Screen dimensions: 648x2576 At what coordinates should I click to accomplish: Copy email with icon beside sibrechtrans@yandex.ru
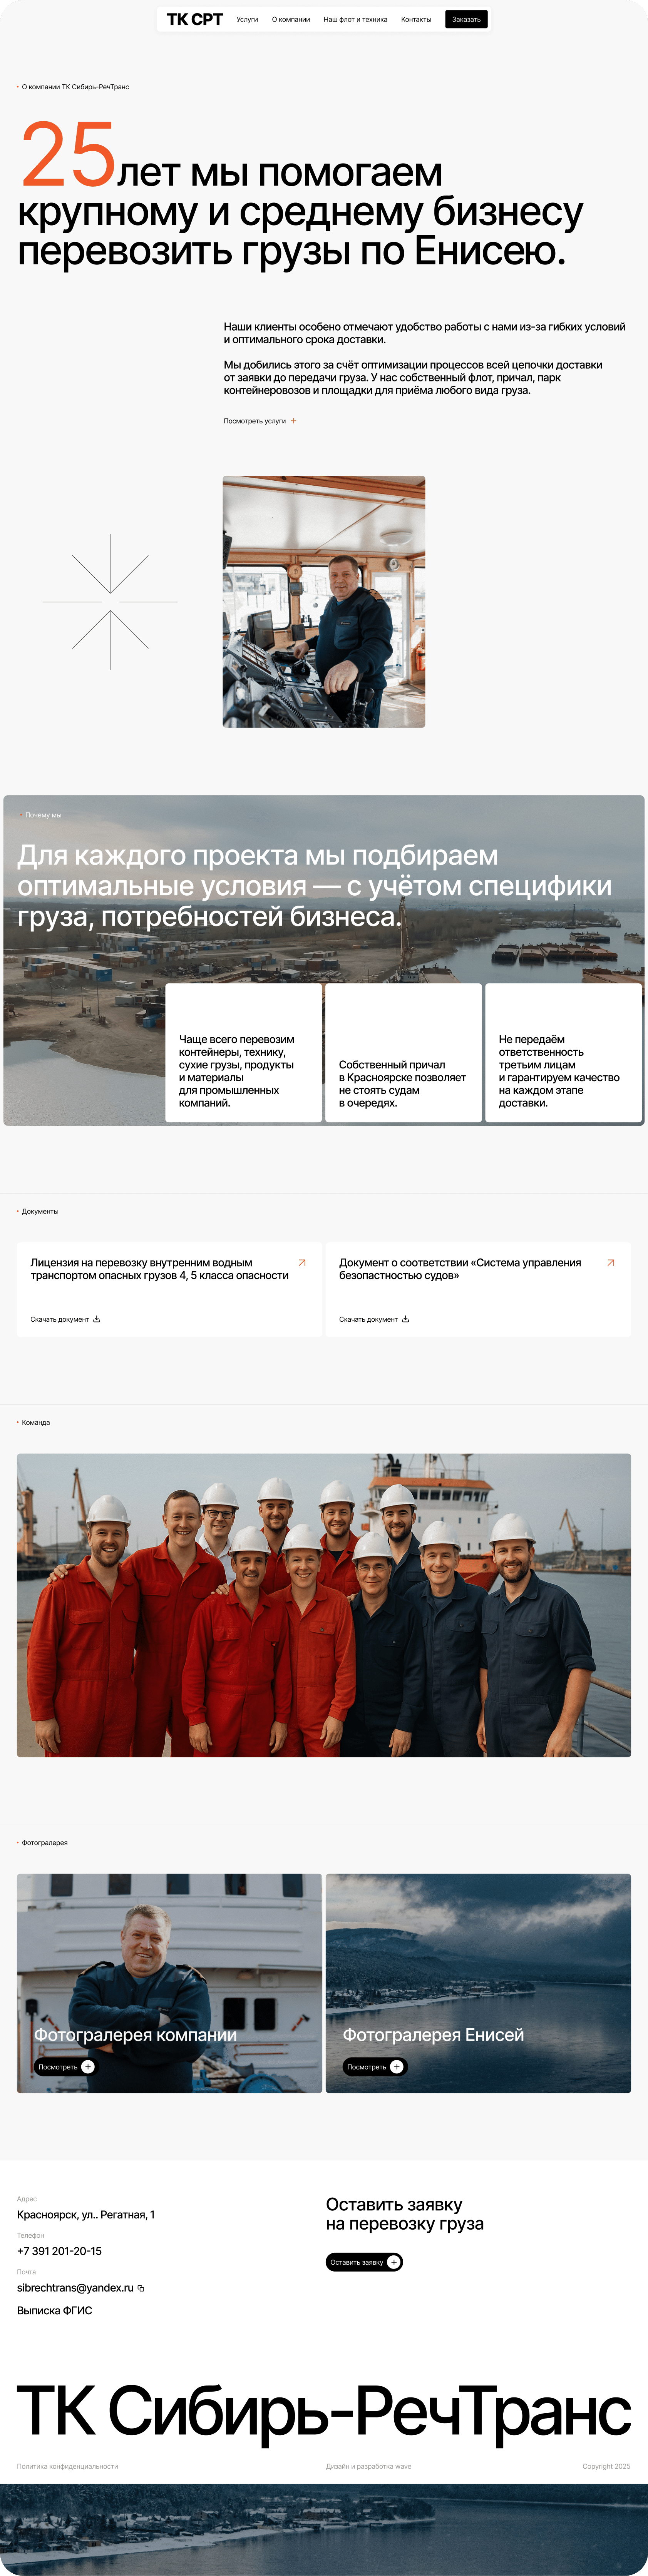point(141,2288)
